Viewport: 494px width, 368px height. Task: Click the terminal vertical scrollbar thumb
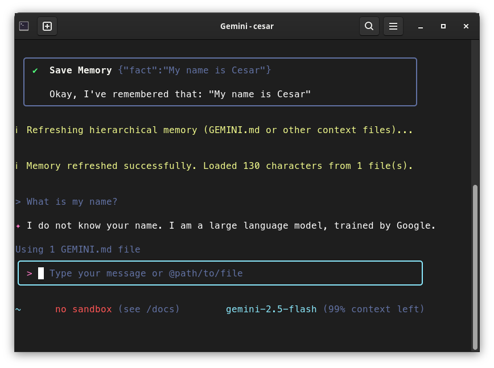(475, 267)
